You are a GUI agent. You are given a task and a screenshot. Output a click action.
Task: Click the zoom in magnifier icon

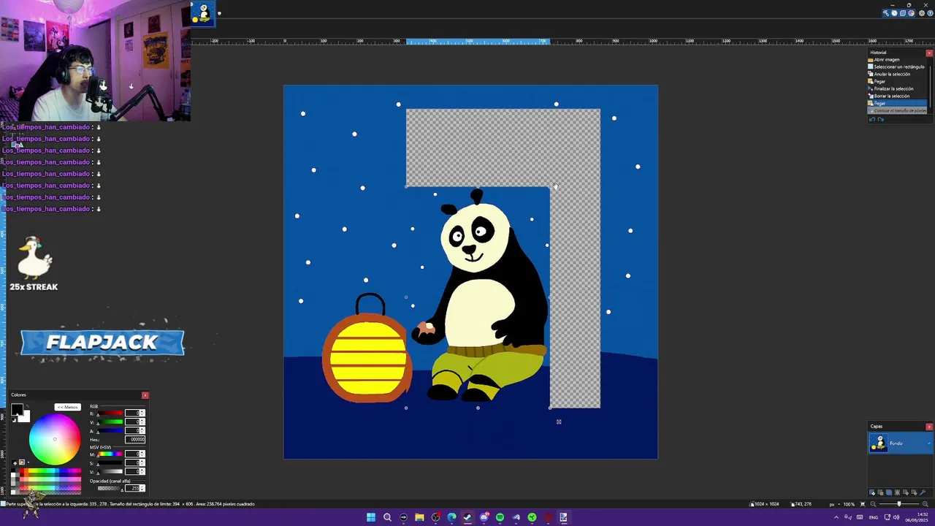(926, 504)
